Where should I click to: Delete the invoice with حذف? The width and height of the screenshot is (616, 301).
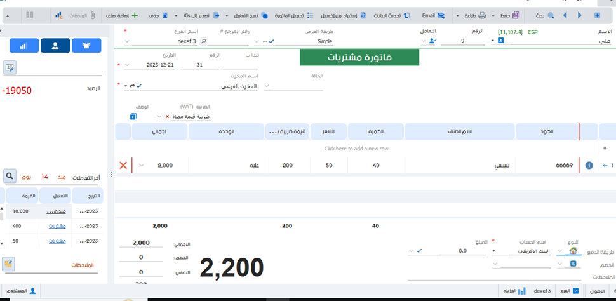pyautogui.click(x=158, y=16)
